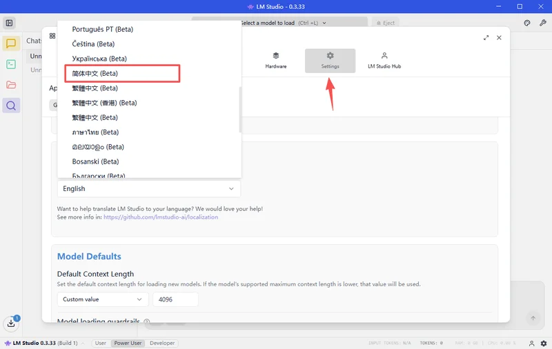The width and height of the screenshot is (552, 349).
Task: Open the English language dropdown
Action: pyautogui.click(x=149, y=188)
